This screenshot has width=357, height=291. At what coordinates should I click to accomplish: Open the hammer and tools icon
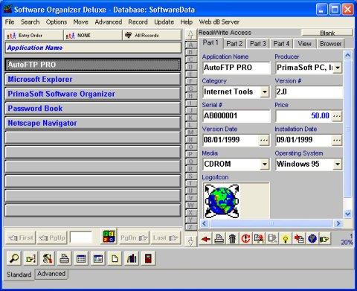(48, 258)
